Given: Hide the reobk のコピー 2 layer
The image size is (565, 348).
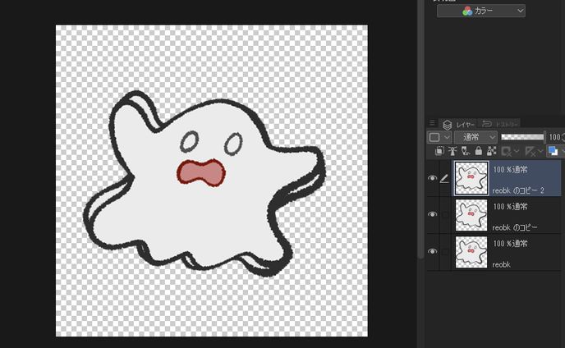Looking at the screenshot, I should coord(432,178).
